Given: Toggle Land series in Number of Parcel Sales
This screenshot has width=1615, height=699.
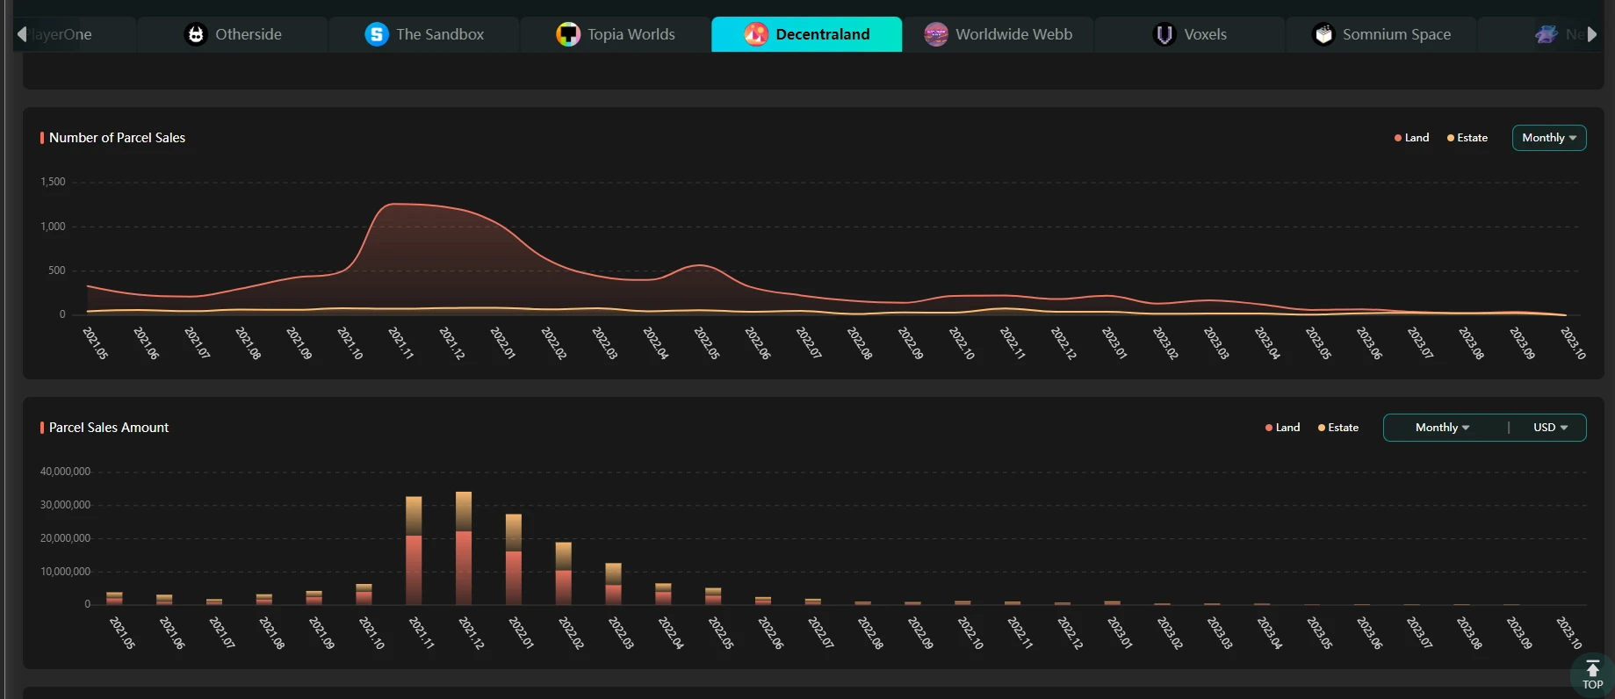Looking at the screenshot, I should coord(1411,138).
